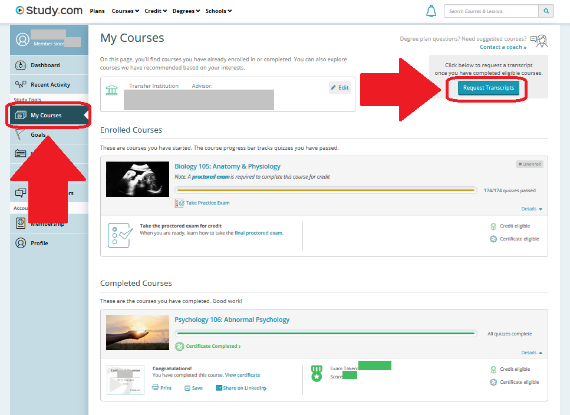Click the Biology 105 progress bar

click(x=325, y=190)
